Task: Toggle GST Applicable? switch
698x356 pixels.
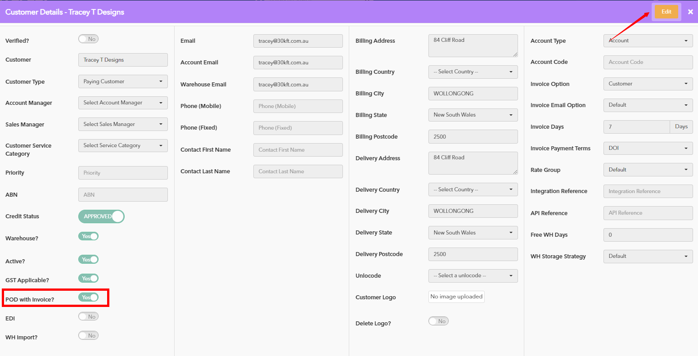Action: point(88,279)
